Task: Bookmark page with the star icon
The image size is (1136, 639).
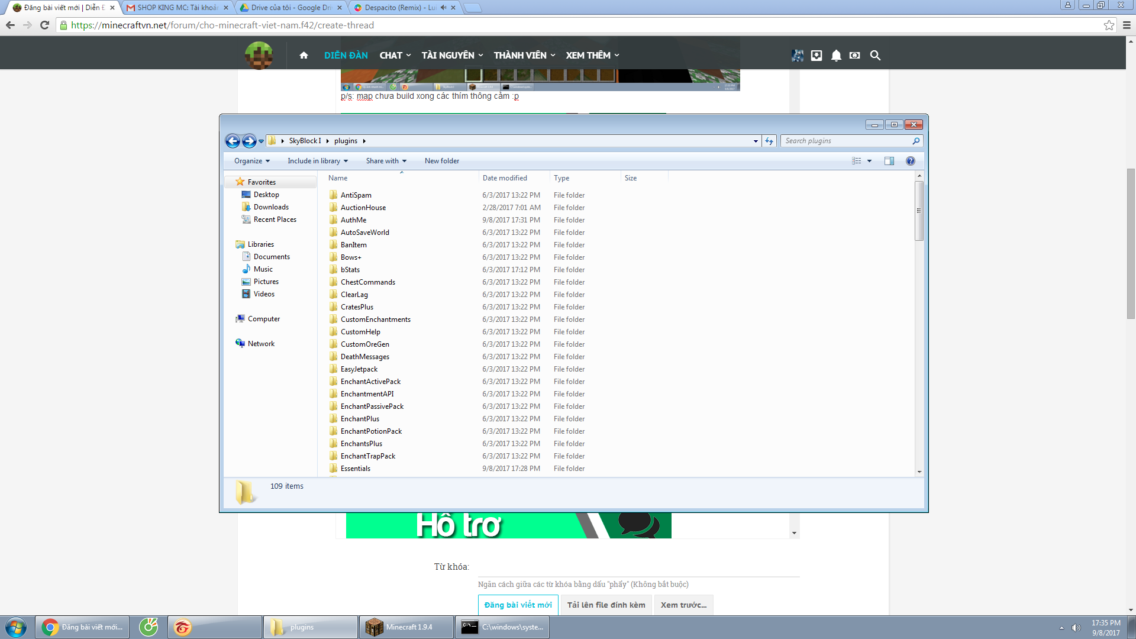Action: click(1109, 25)
